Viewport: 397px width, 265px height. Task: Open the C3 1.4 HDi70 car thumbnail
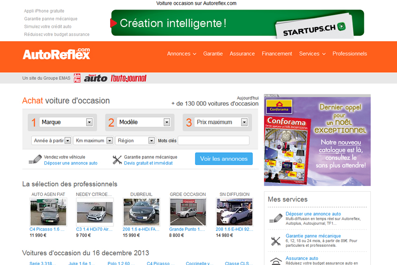[x=95, y=212]
